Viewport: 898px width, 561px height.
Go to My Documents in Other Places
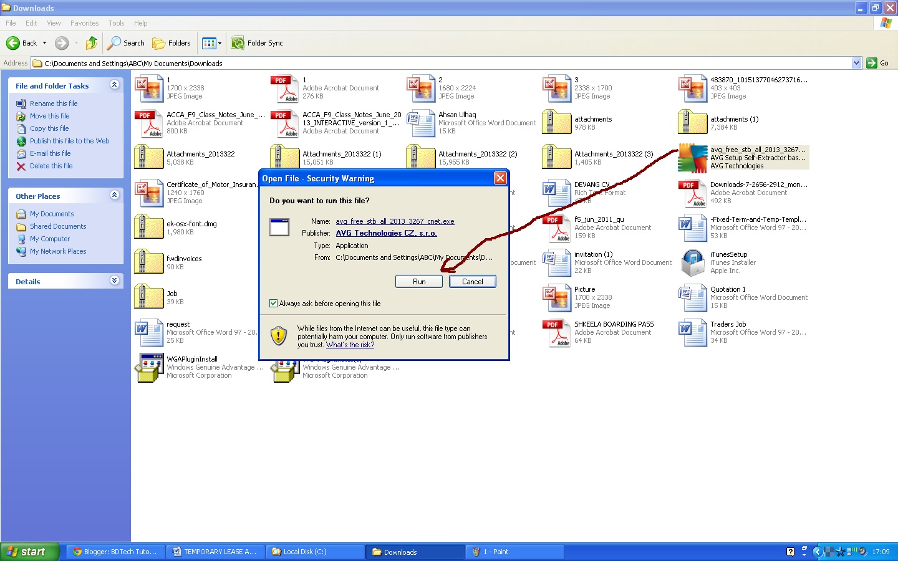[52, 214]
